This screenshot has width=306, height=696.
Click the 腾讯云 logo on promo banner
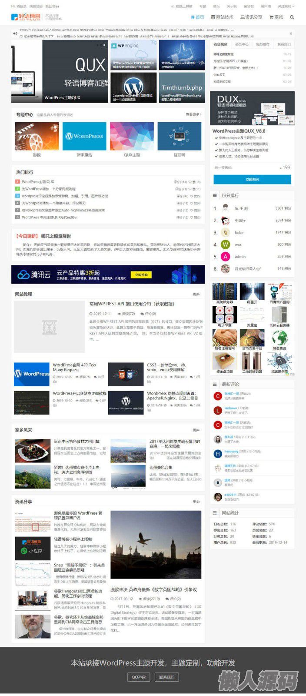34,275
